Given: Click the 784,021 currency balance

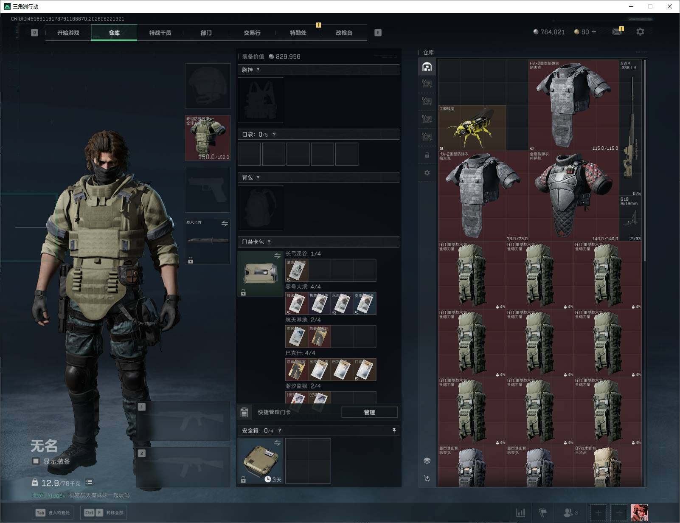Looking at the screenshot, I should 549,32.
